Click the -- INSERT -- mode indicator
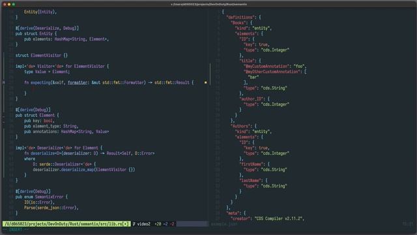The height and width of the screenshot is (235, 417). click(16, 230)
